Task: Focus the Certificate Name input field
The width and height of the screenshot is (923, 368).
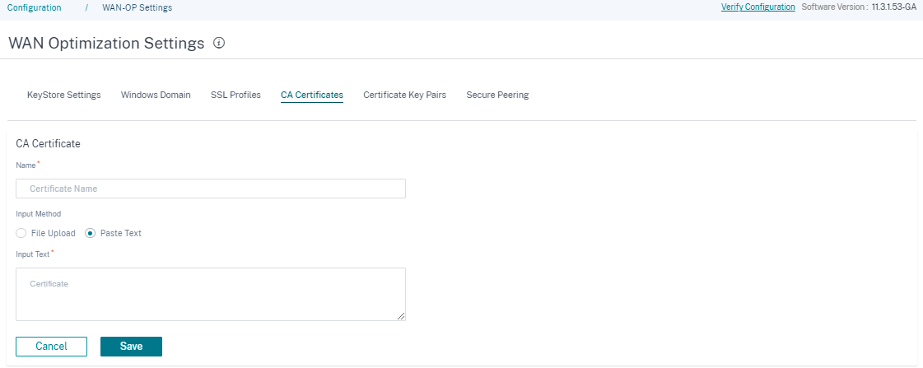Action: [x=211, y=189]
